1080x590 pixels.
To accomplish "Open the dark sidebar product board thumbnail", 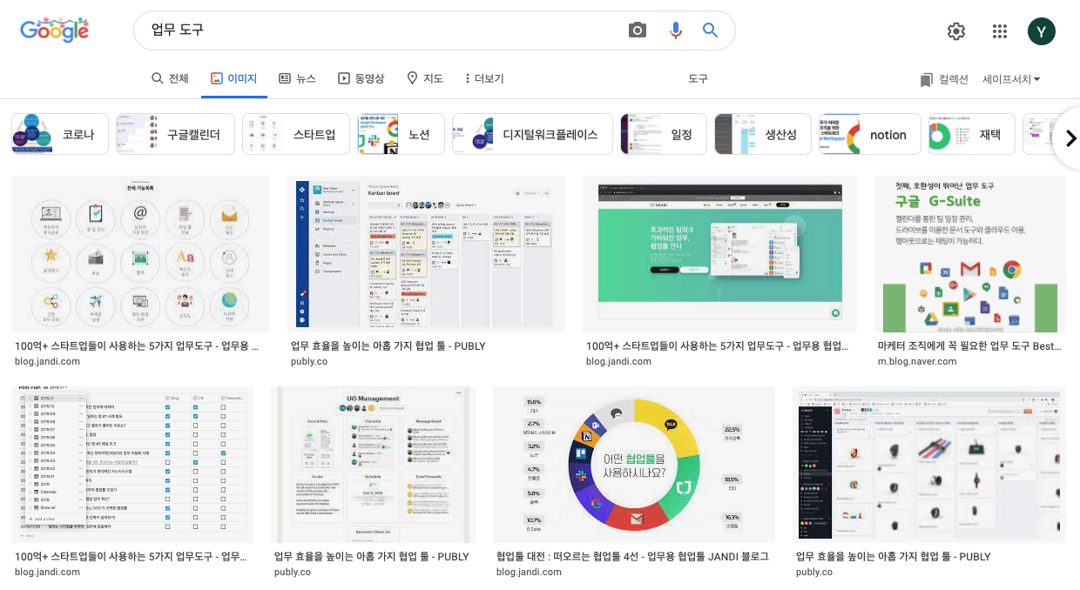I will (x=930, y=465).
